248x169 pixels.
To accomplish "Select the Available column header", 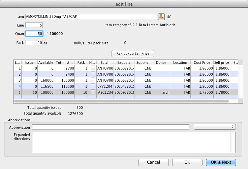I will [45, 62].
